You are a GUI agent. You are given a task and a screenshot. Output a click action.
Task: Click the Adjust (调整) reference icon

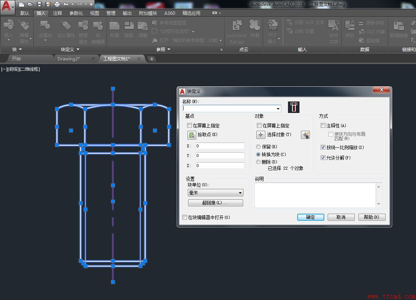click(x=143, y=26)
